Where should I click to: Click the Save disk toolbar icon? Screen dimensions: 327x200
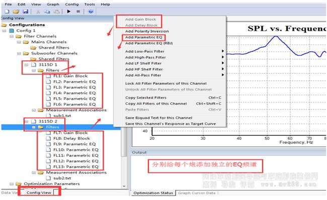click(25, 12)
